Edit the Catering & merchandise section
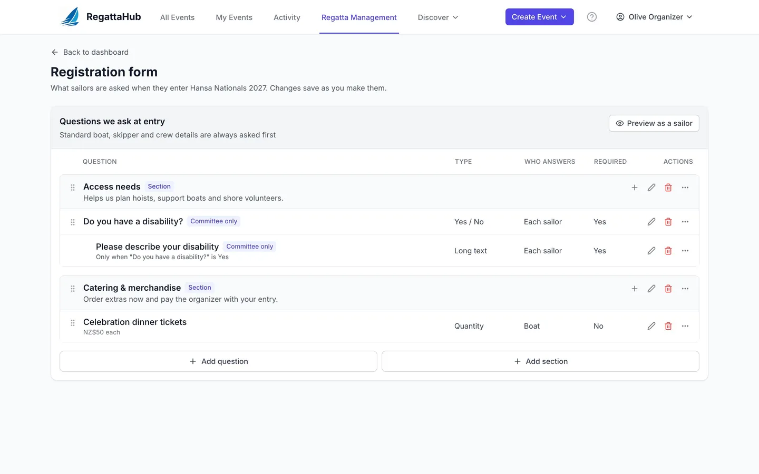 pos(651,289)
